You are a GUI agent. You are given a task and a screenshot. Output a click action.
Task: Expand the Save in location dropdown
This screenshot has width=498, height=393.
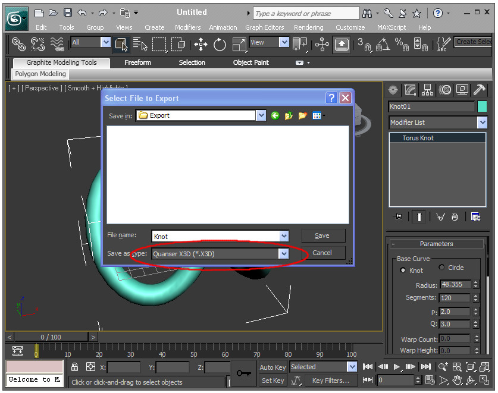tap(261, 115)
